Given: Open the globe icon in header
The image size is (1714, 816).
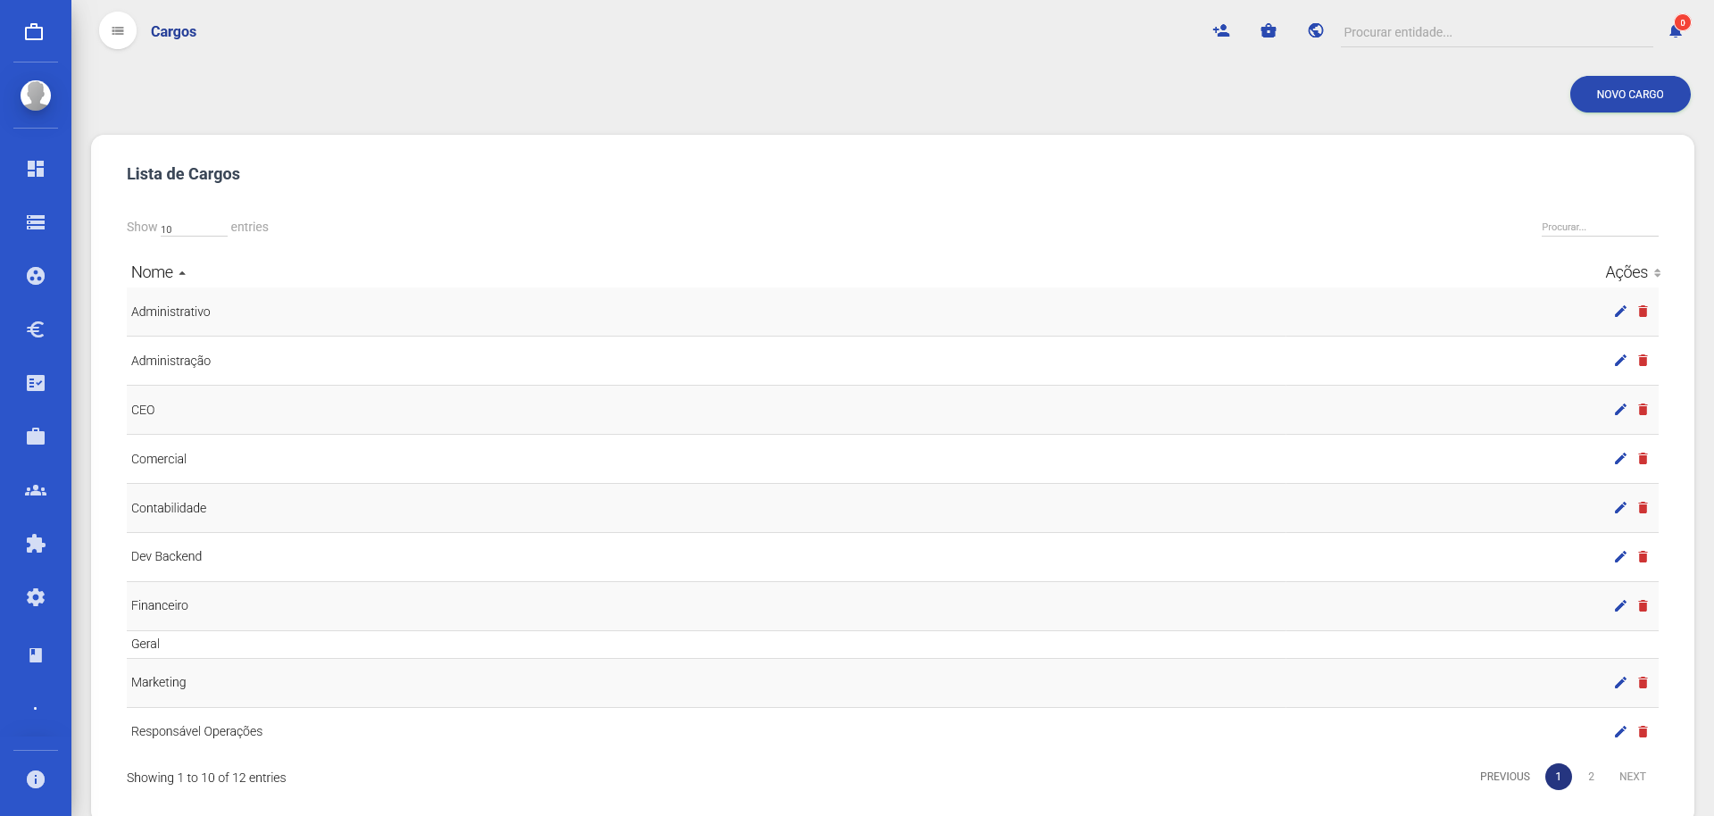Looking at the screenshot, I should tap(1316, 31).
